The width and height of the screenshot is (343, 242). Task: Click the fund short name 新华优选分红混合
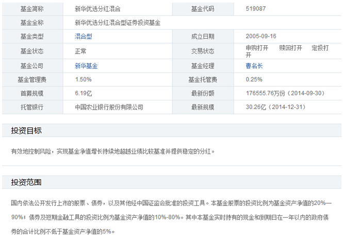point(97,9)
